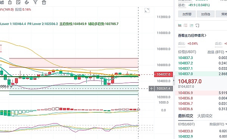This screenshot has width=227, height=139.
Task: Open the note edit tool icon
Action: click(x=18, y=2)
